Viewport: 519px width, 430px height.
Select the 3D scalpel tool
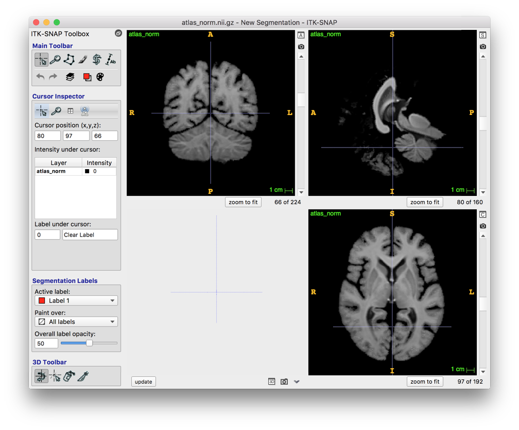(83, 376)
